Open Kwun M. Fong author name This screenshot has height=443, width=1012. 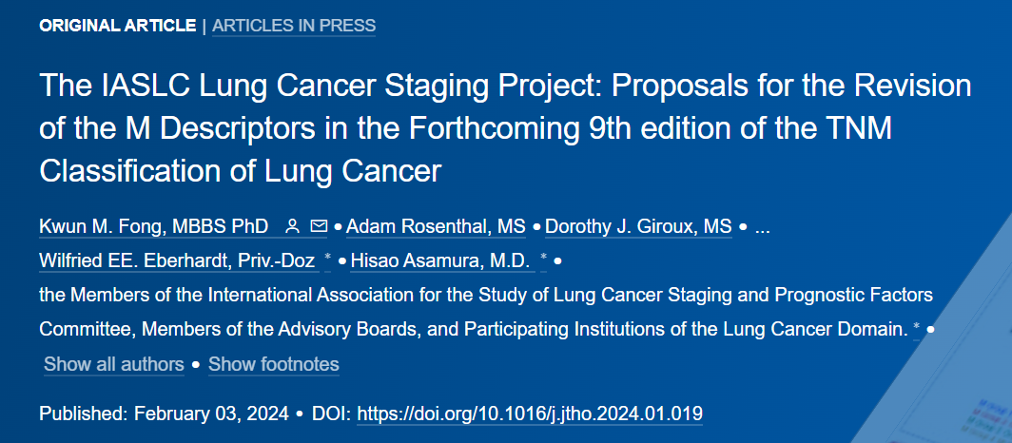point(154,226)
